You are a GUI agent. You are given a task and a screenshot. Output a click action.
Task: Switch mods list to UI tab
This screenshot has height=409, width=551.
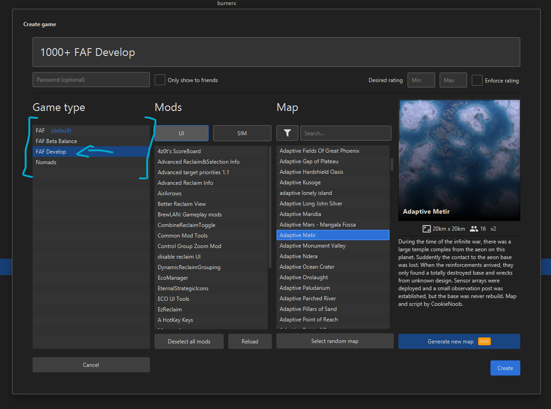point(182,133)
